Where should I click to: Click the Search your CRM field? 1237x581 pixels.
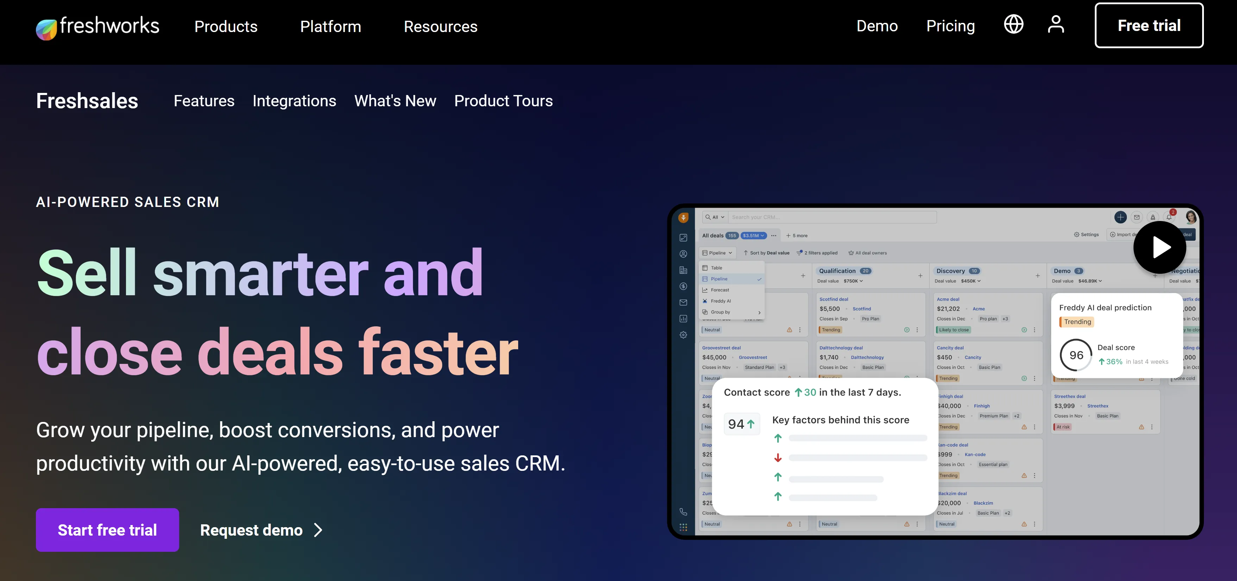[x=832, y=217]
